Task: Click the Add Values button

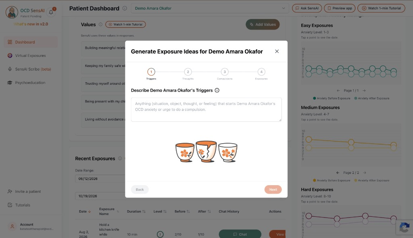Action: [x=263, y=25]
